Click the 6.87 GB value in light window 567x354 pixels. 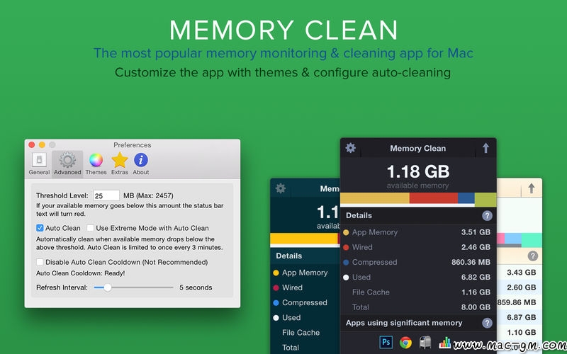click(521, 317)
